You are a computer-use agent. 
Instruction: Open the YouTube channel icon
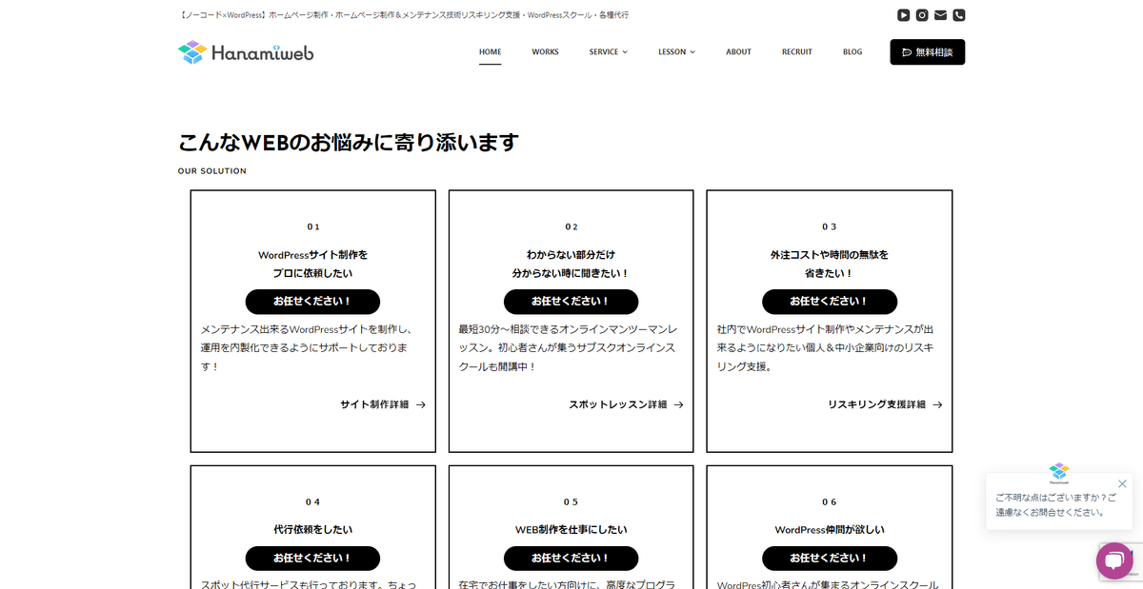tap(902, 14)
